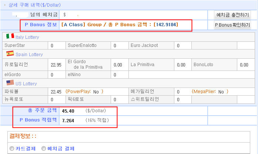This screenshot has height=154, width=258.
Task: Click the A Class Group P Bonus text
Action: [x=120, y=25]
